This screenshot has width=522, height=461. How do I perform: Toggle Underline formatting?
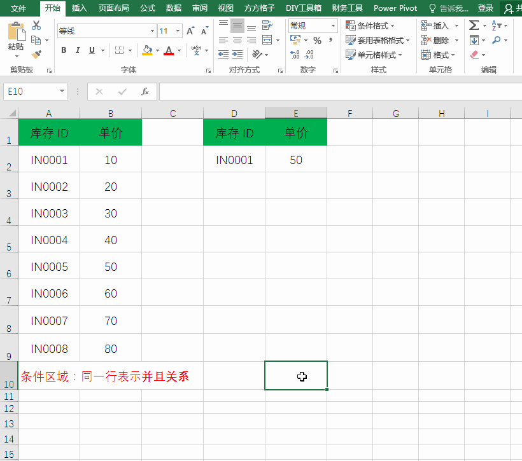pyautogui.click(x=92, y=50)
